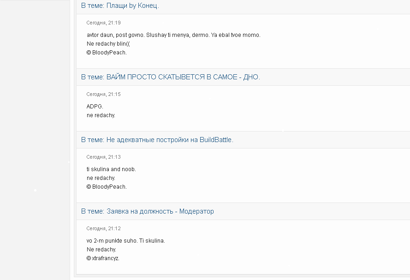Click the timestamp 'Сегодня, 21:15'

[x=104, y=94]
